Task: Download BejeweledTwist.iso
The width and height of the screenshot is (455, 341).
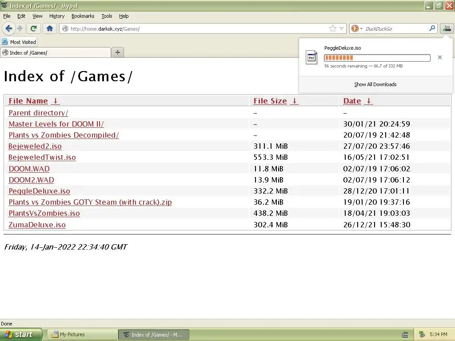Action: tap(42, 157)
